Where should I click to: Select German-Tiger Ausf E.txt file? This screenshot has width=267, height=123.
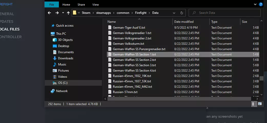[129, 28]
